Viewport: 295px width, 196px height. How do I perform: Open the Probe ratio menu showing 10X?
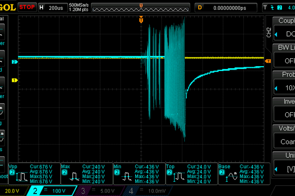(284, 83)
